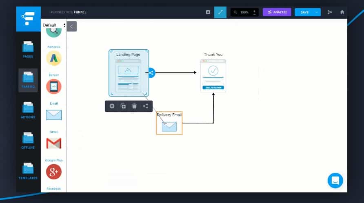Click the connect/split icon in step toolbar

tap(146, 106)
